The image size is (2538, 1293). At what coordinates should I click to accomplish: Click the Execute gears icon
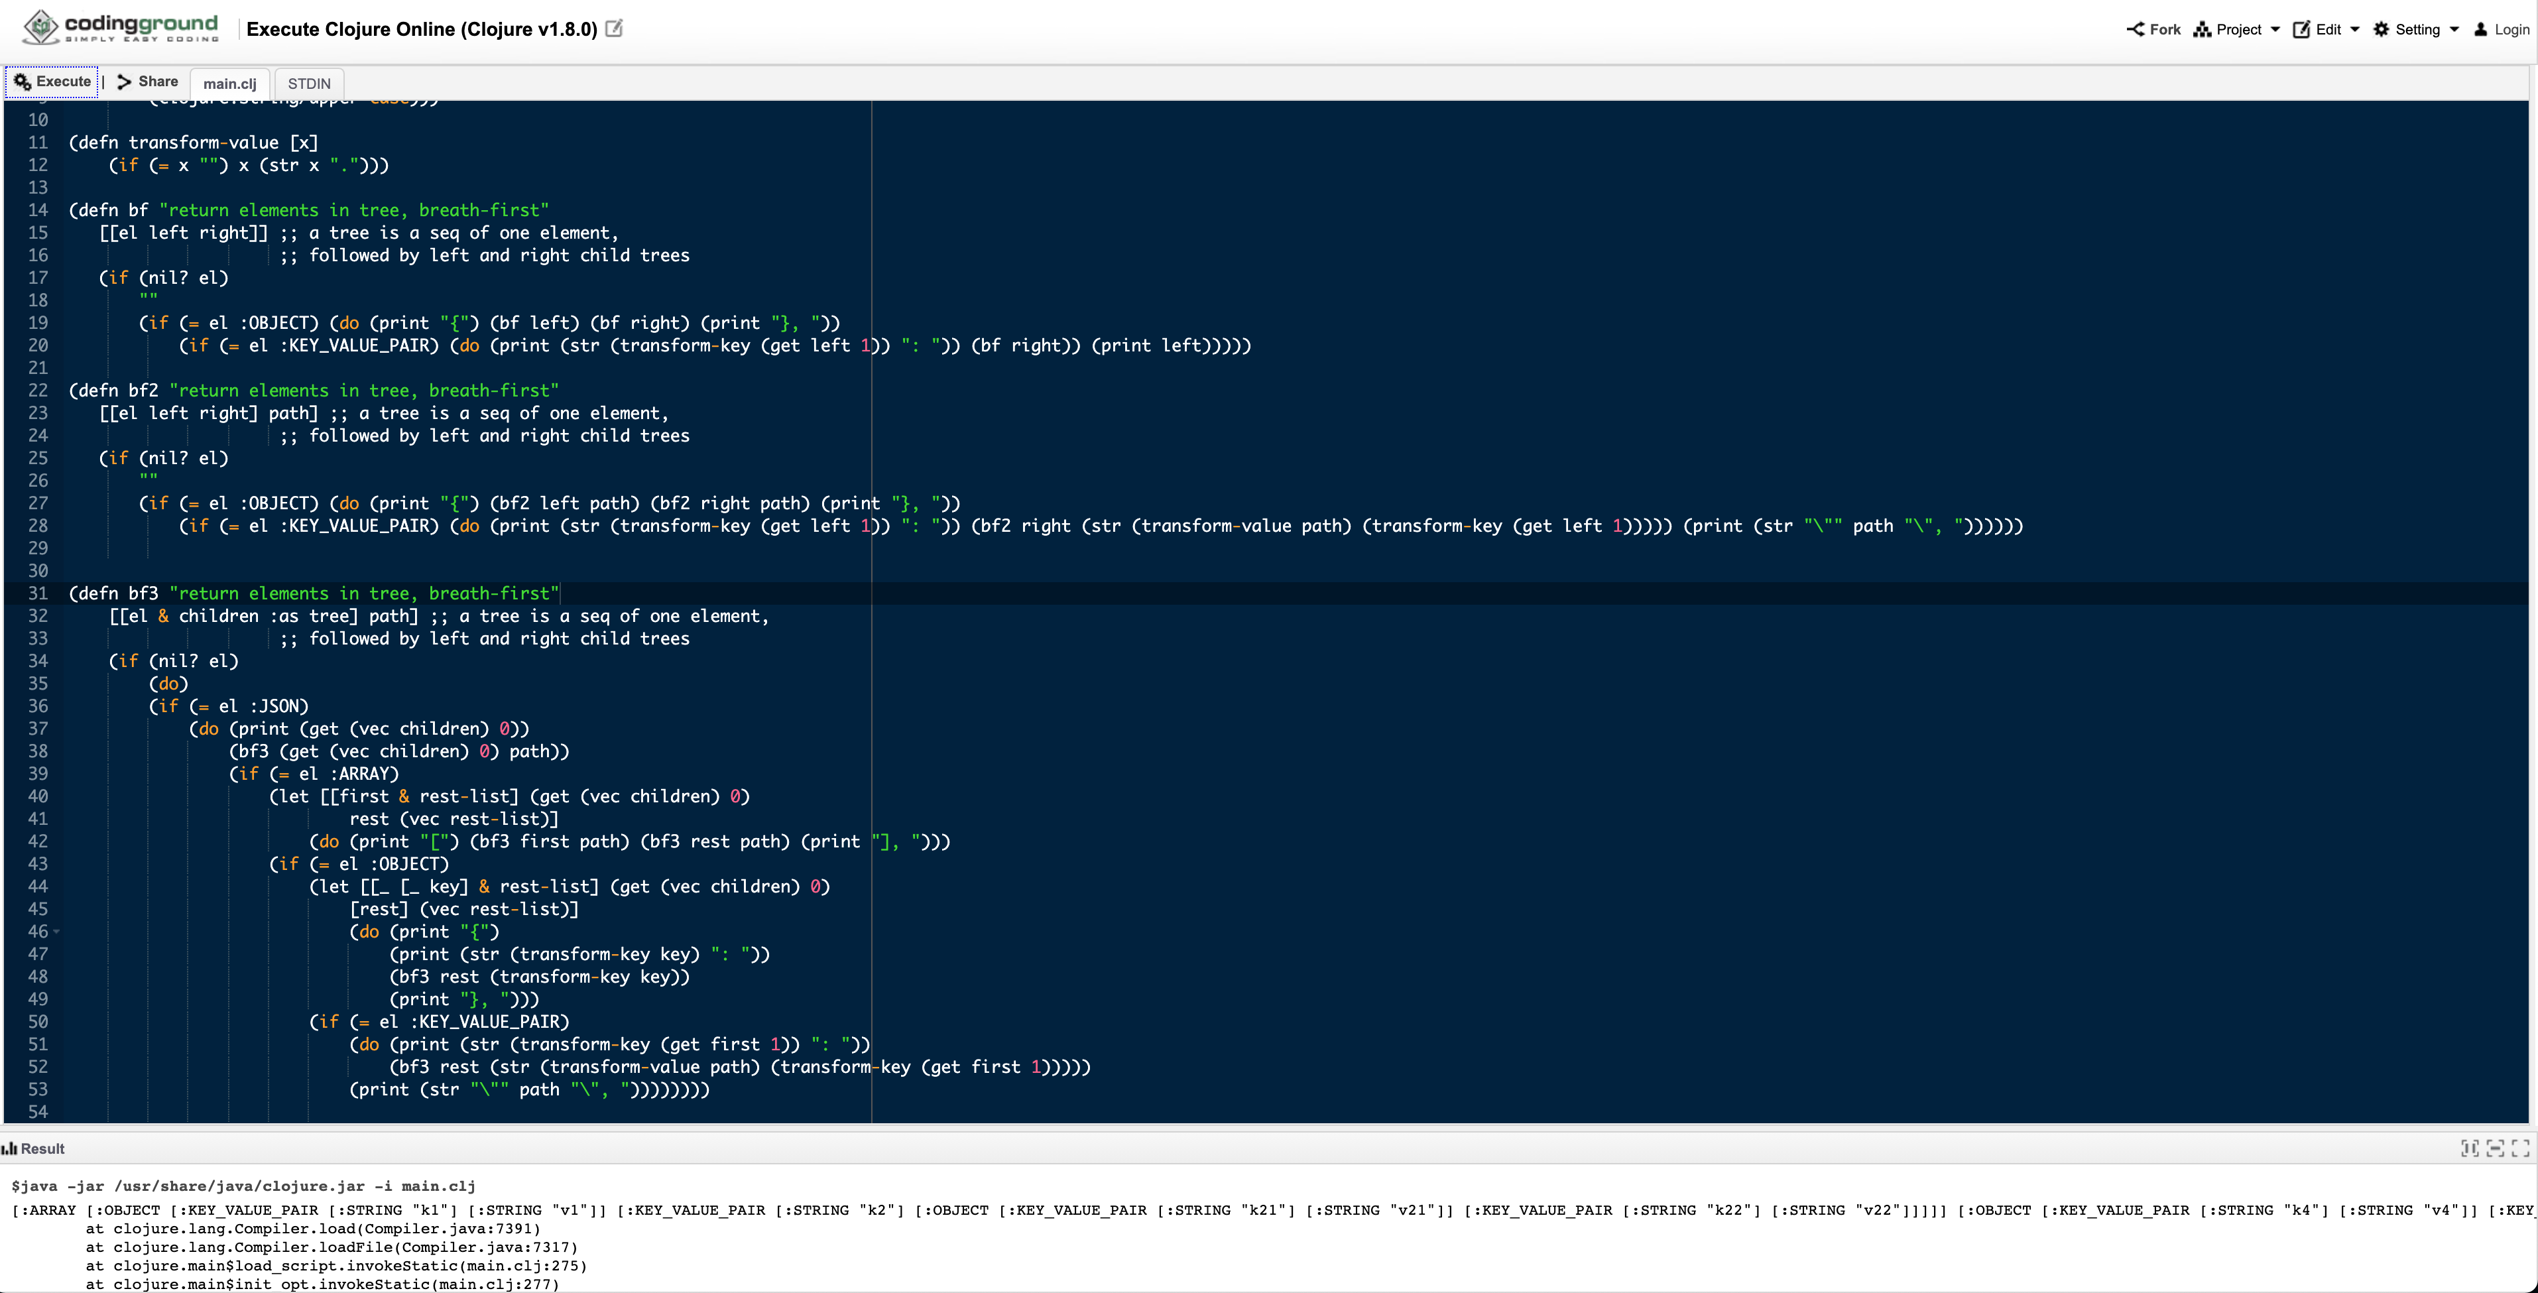[23, 82]
